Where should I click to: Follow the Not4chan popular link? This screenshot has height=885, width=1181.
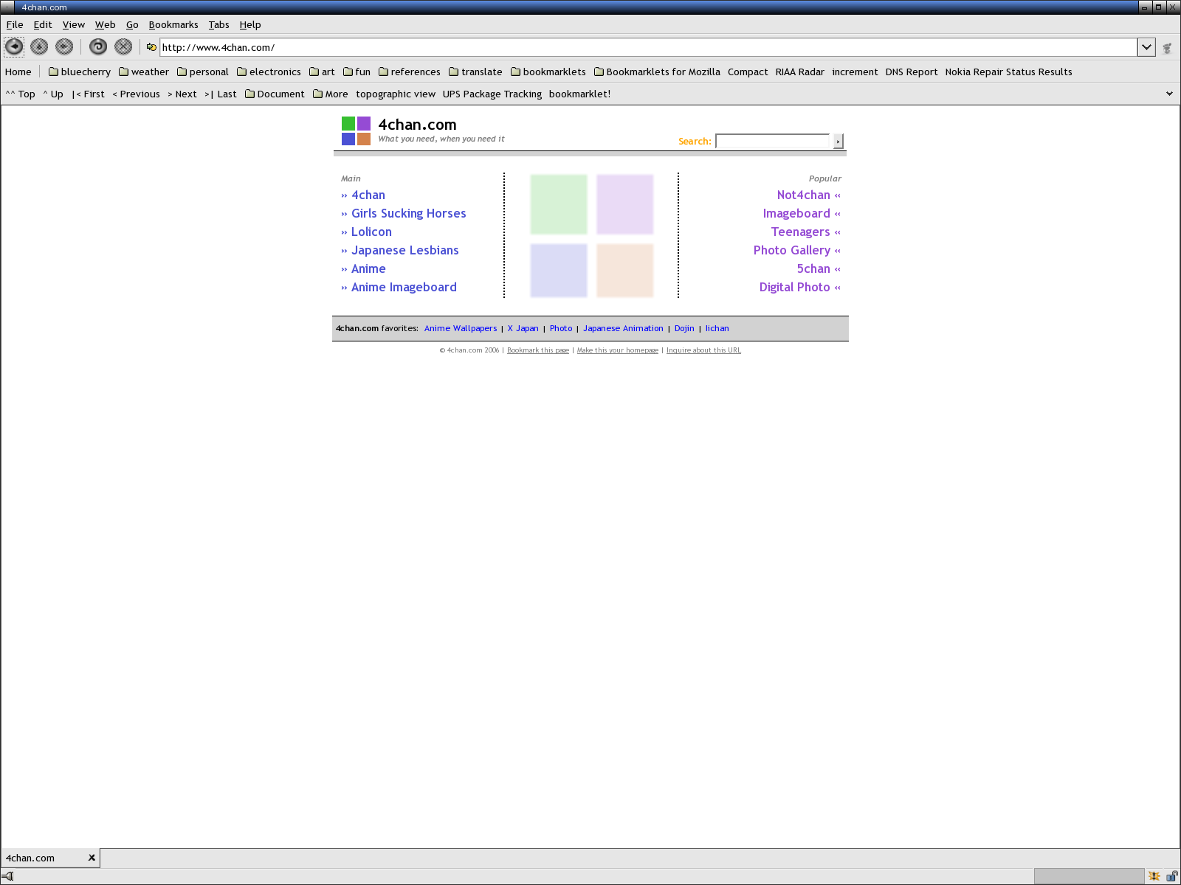click(x=803, y=195)
